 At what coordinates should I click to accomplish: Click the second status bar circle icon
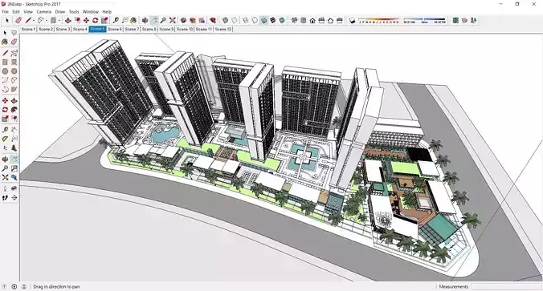[x=14, y=286]
